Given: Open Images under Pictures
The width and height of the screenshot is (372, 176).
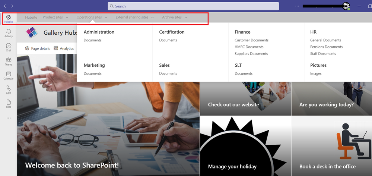Looking at the screenshot, I should pos(316,73).
